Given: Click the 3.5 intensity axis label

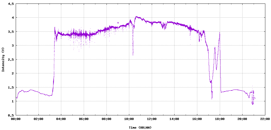Looking at the screenshot, I should [11, 32].
